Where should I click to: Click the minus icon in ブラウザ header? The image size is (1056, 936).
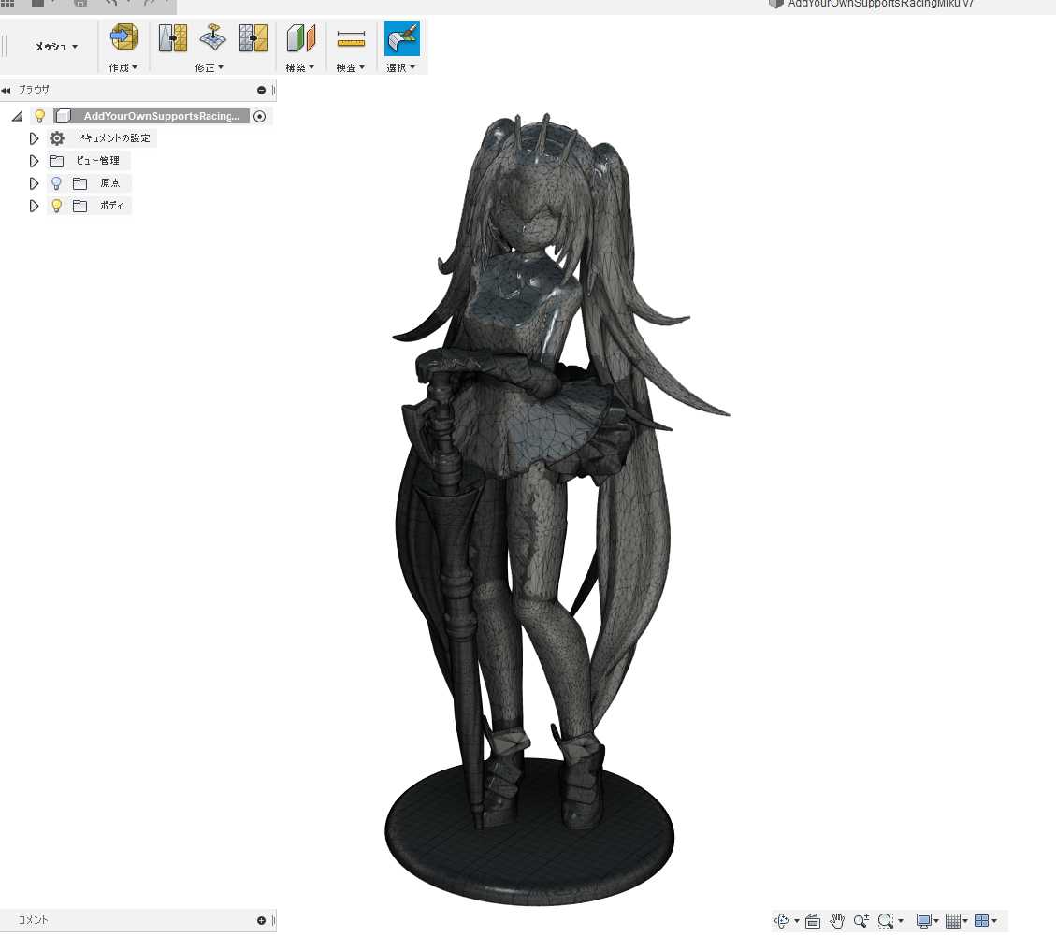(x=261, y=90)
